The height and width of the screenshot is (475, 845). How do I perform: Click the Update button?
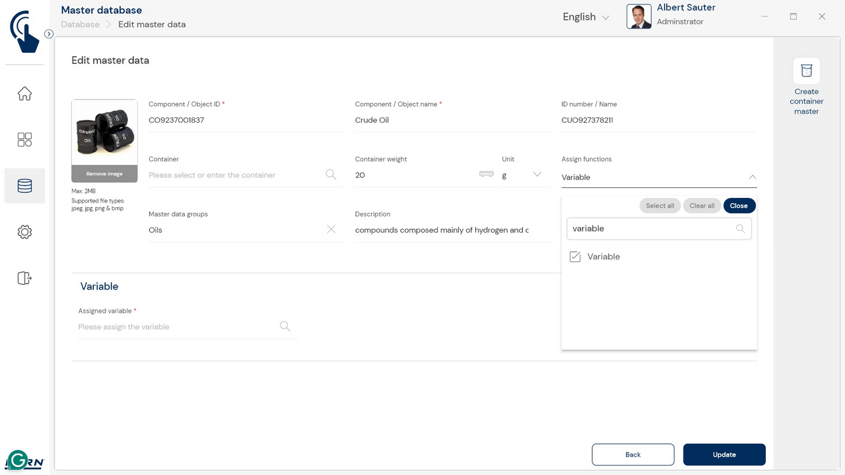click(724, 455)
